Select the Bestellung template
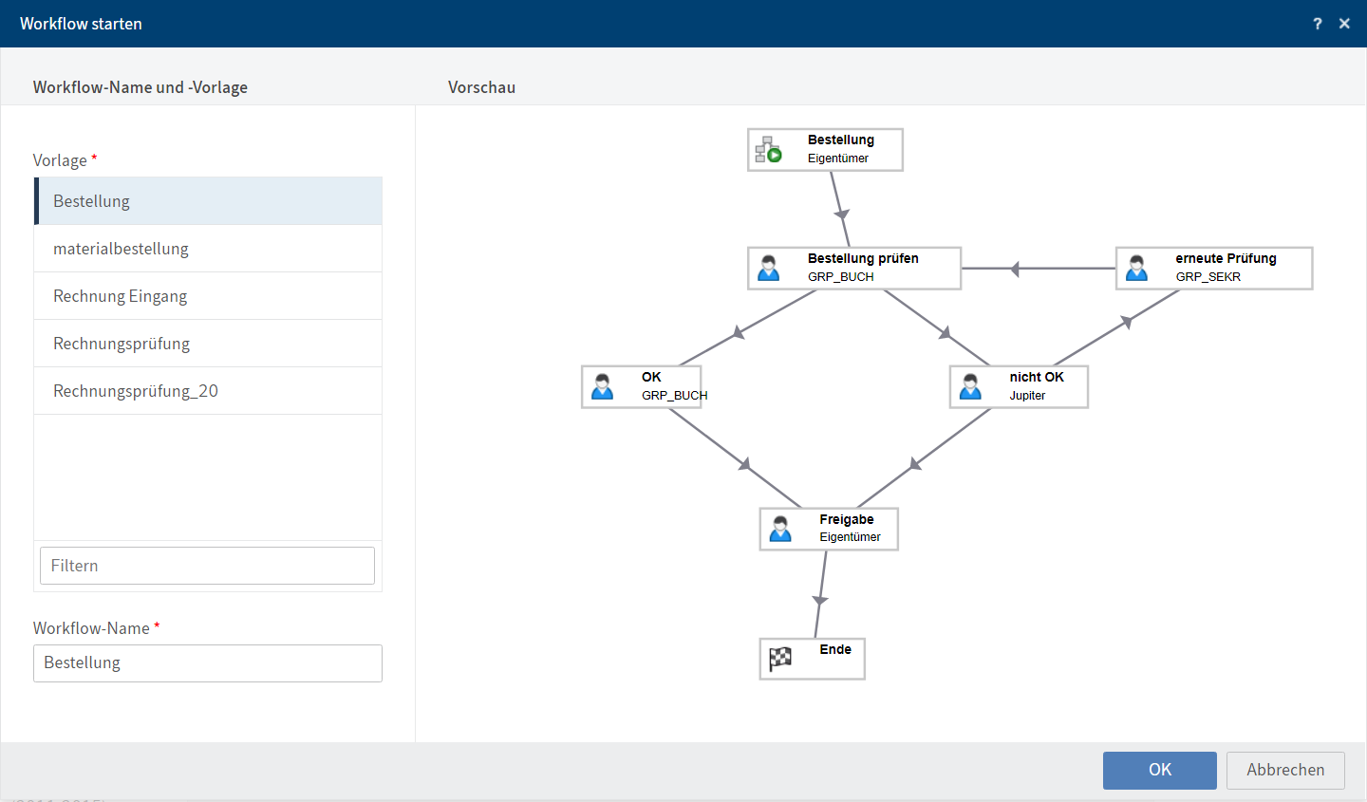The height and width of the screenshot is (802, 1367). [x=208, y=201]
